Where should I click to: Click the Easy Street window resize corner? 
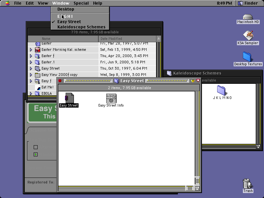[x=197, y=188]
